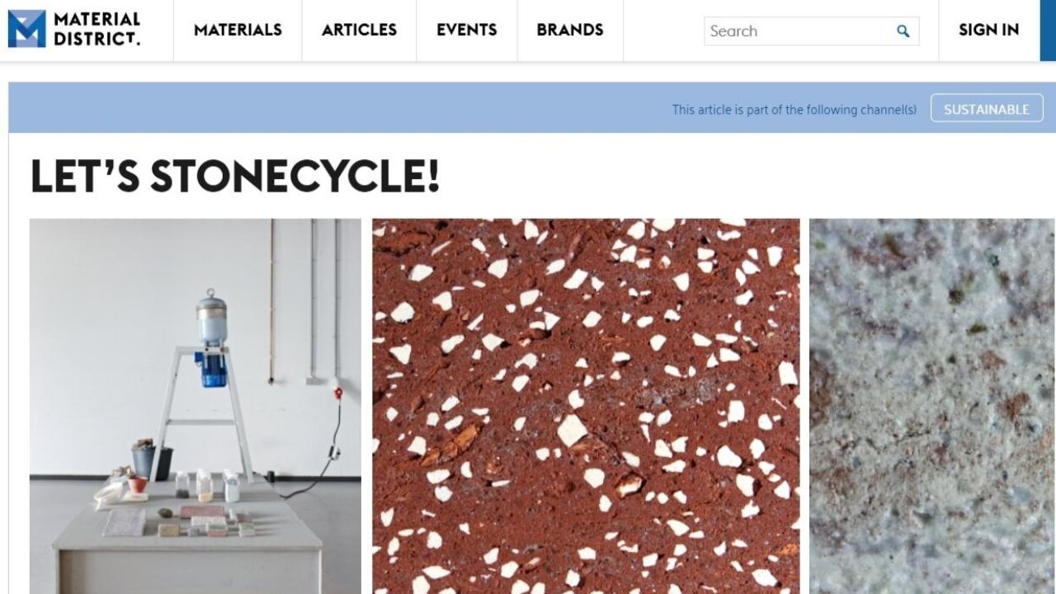The width and height of the screenshot is (1056, 594).
Task: Open the grey speckled stone image
Action: pos(932,406)
